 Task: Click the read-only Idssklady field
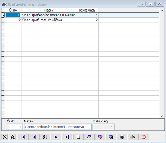(103, 127)
